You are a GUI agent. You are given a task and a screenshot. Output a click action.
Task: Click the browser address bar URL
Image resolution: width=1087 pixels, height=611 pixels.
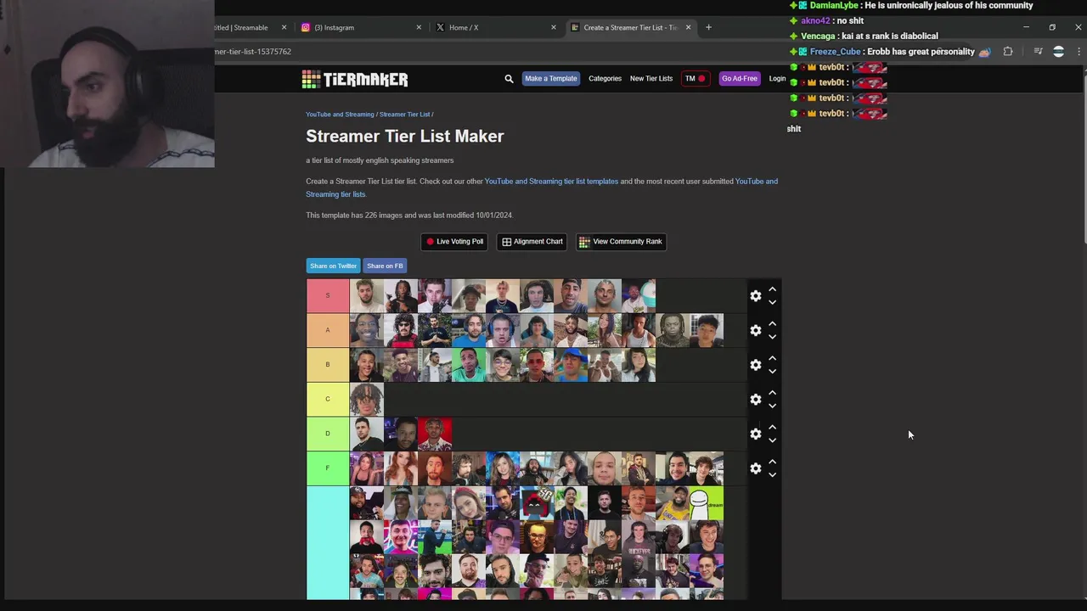pos(253,52)
